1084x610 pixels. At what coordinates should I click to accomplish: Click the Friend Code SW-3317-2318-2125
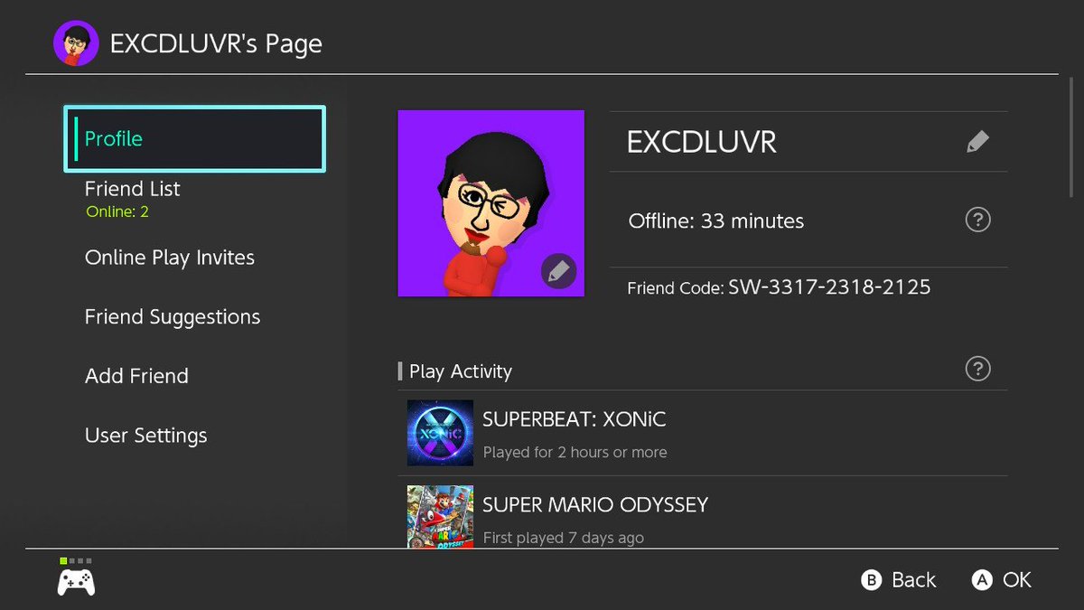(779, 287)
